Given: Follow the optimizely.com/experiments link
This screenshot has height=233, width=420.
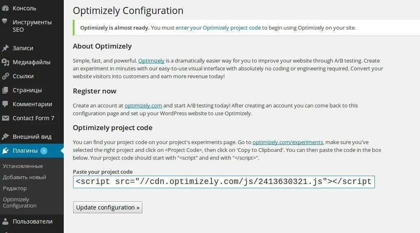Looking at the screenshot, I should point(288,142).
